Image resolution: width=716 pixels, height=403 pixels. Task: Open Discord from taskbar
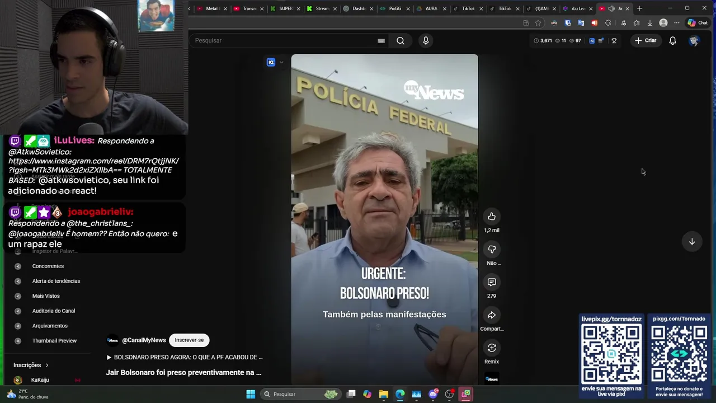click(433, 394)
